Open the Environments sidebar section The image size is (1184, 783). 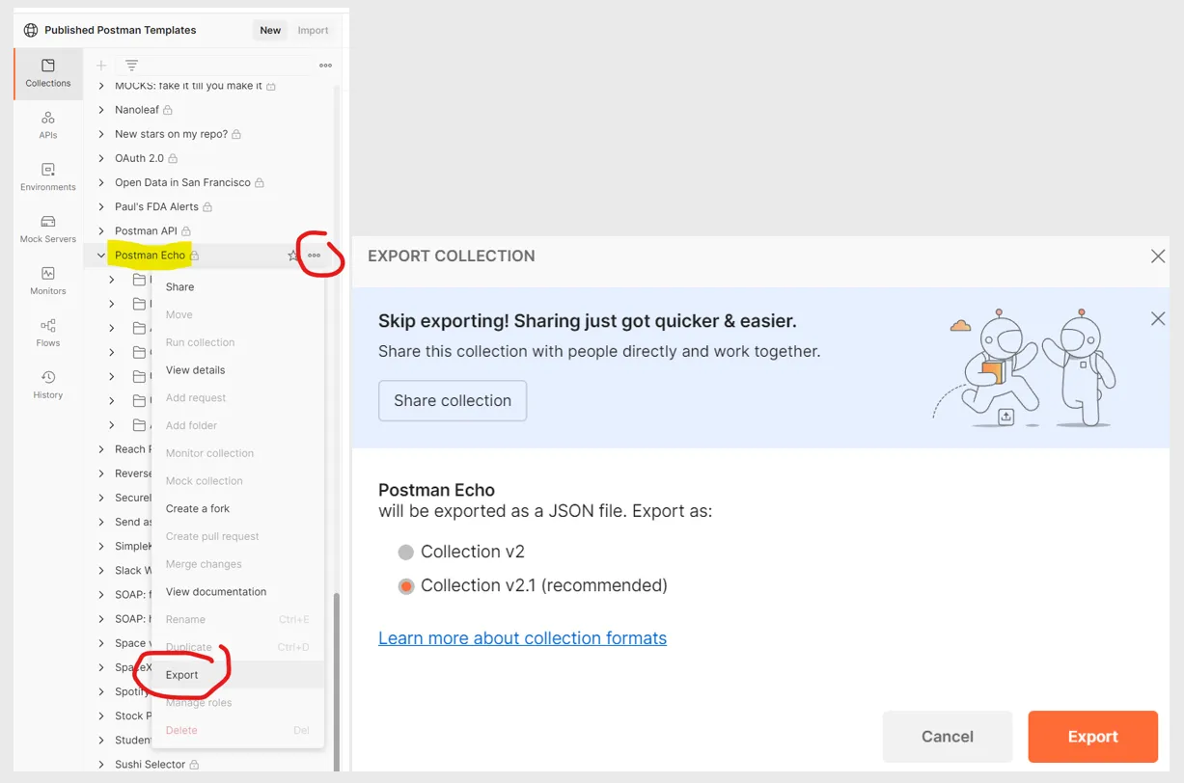pos(48,177)
